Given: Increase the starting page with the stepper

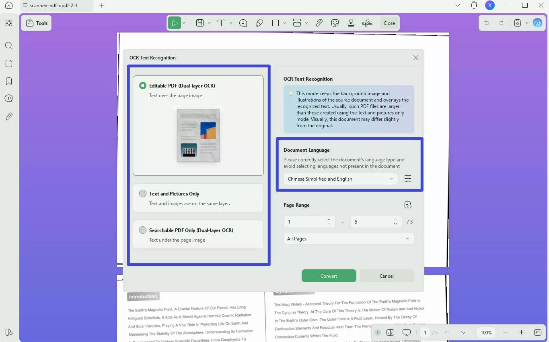Looking at the screenshot, I should [329, 219].
